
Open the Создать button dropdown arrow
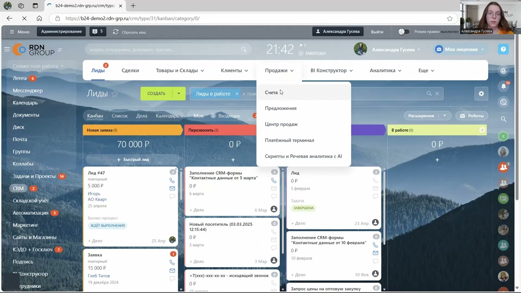point(179,94)
